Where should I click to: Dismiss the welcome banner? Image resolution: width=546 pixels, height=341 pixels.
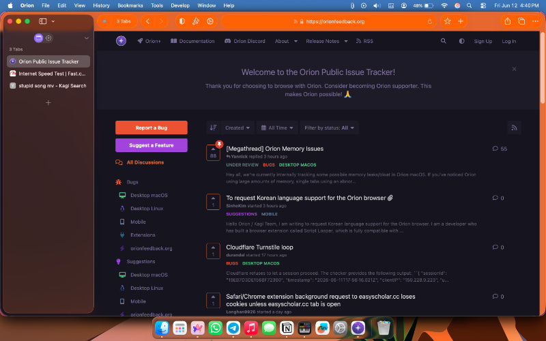[514, 69]
